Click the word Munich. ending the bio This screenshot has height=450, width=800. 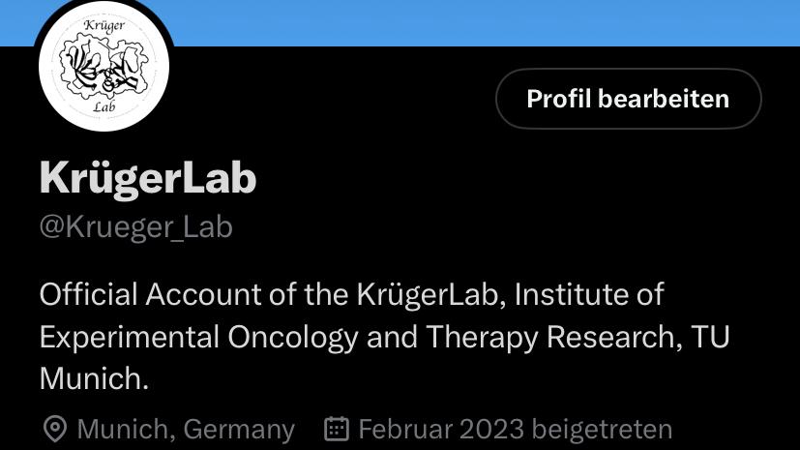(94, 378)
